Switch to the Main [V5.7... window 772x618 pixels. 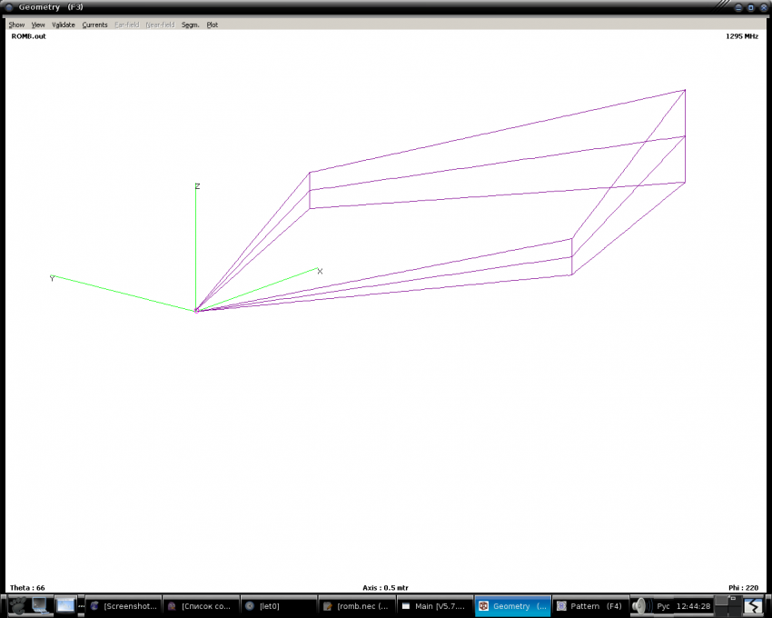[x=435, y=606]
